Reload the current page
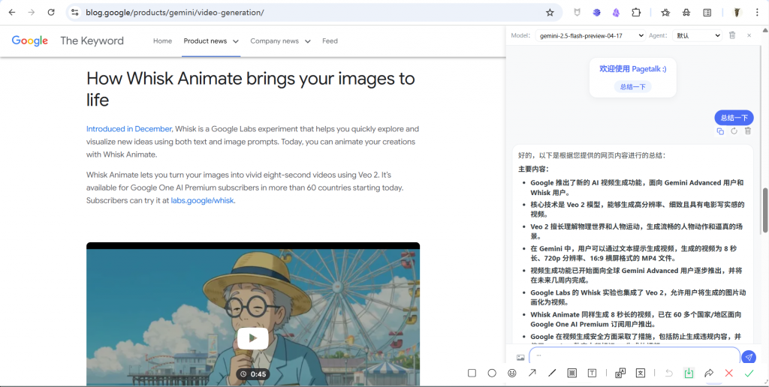 click(x=51, y=13)
